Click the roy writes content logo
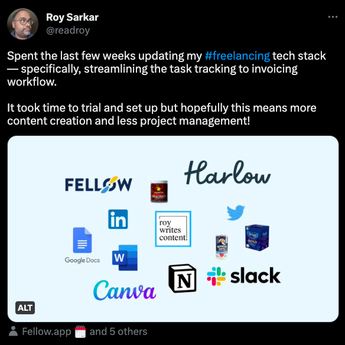Image resolution: width=345 pixels, height=345 pixels. point(173,229)
